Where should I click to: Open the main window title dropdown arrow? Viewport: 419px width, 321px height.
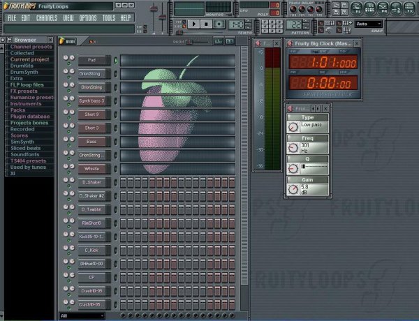click(119, 5)
